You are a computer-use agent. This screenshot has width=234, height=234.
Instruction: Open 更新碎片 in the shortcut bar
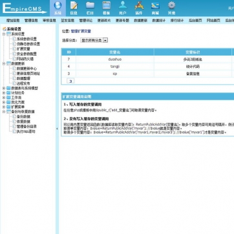click(x=104, y=21)
